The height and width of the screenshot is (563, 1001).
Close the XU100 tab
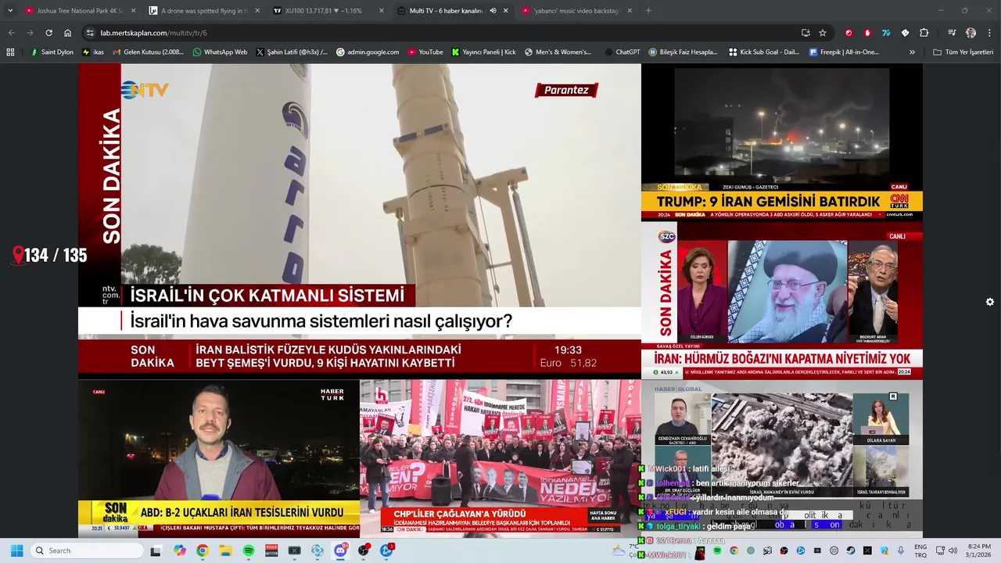[382, 11]
